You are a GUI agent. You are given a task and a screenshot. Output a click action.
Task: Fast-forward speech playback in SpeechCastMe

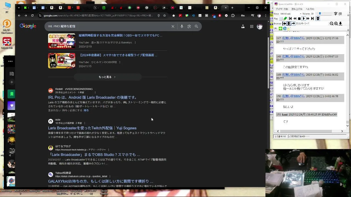(308, 19)
